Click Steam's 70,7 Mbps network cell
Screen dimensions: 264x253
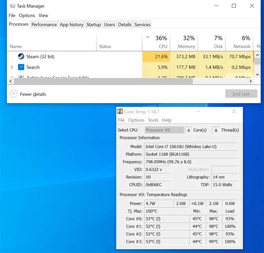click(239, 56)
